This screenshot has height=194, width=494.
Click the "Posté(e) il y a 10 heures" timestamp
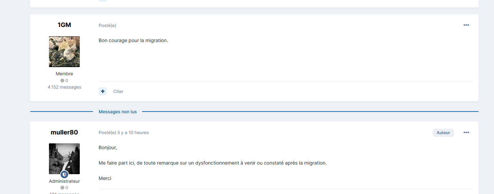[124, 133]
